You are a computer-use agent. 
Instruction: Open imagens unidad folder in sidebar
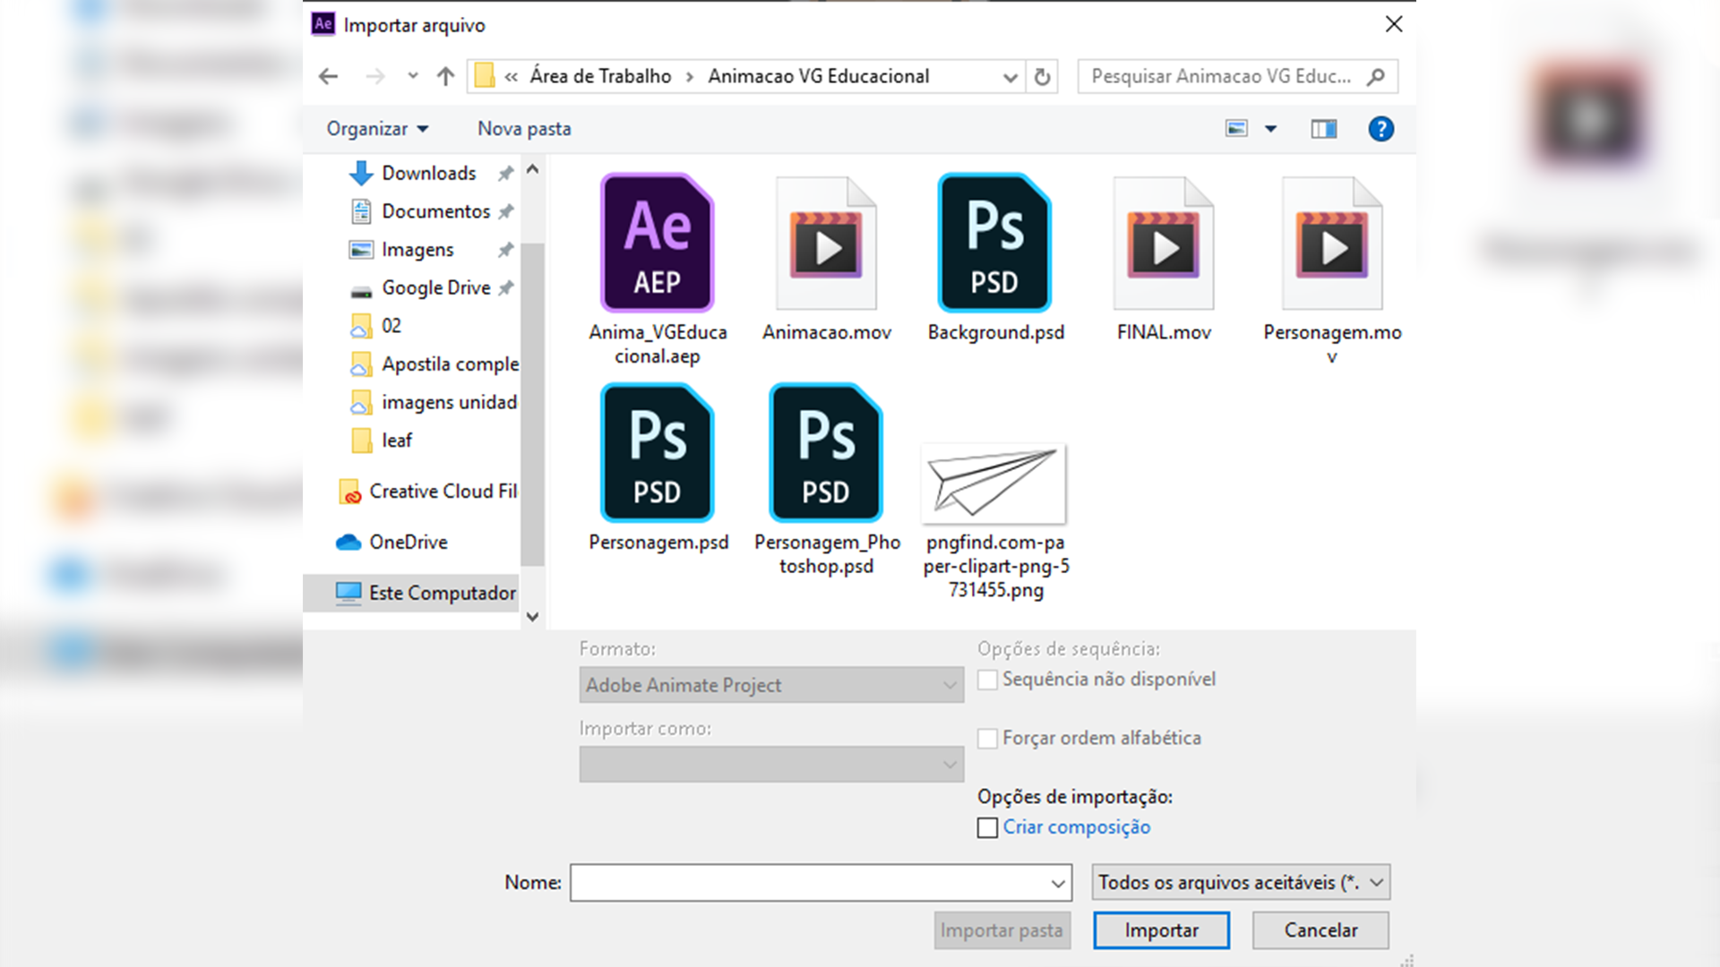[x=434, y=403]
